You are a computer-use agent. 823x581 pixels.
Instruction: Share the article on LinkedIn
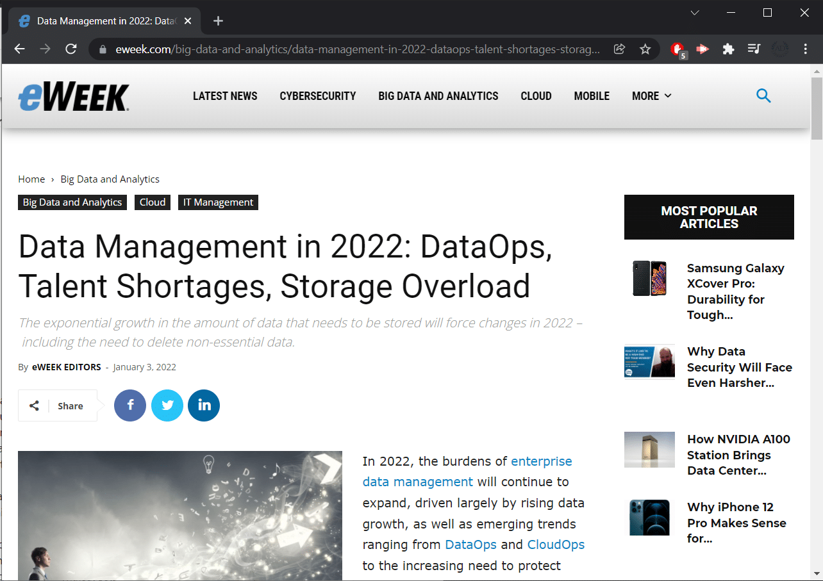204,405
